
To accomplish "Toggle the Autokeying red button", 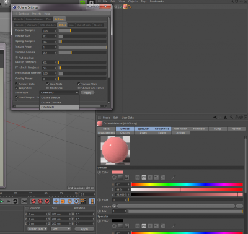I will [x=40, y=201].
